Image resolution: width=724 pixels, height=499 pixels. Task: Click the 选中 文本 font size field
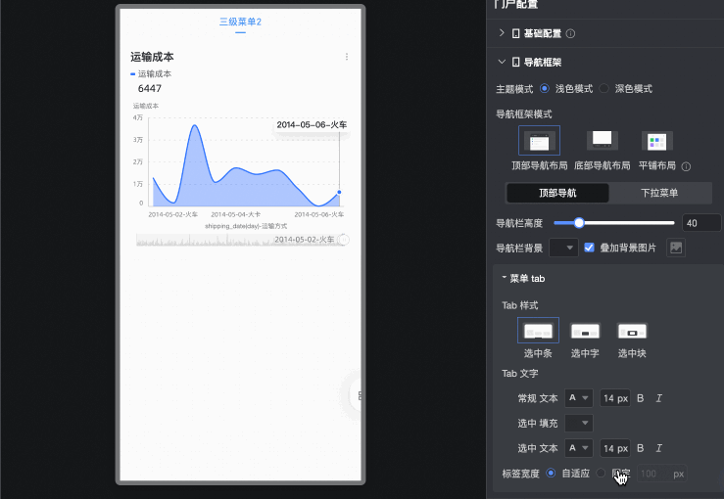click(615, 448)
